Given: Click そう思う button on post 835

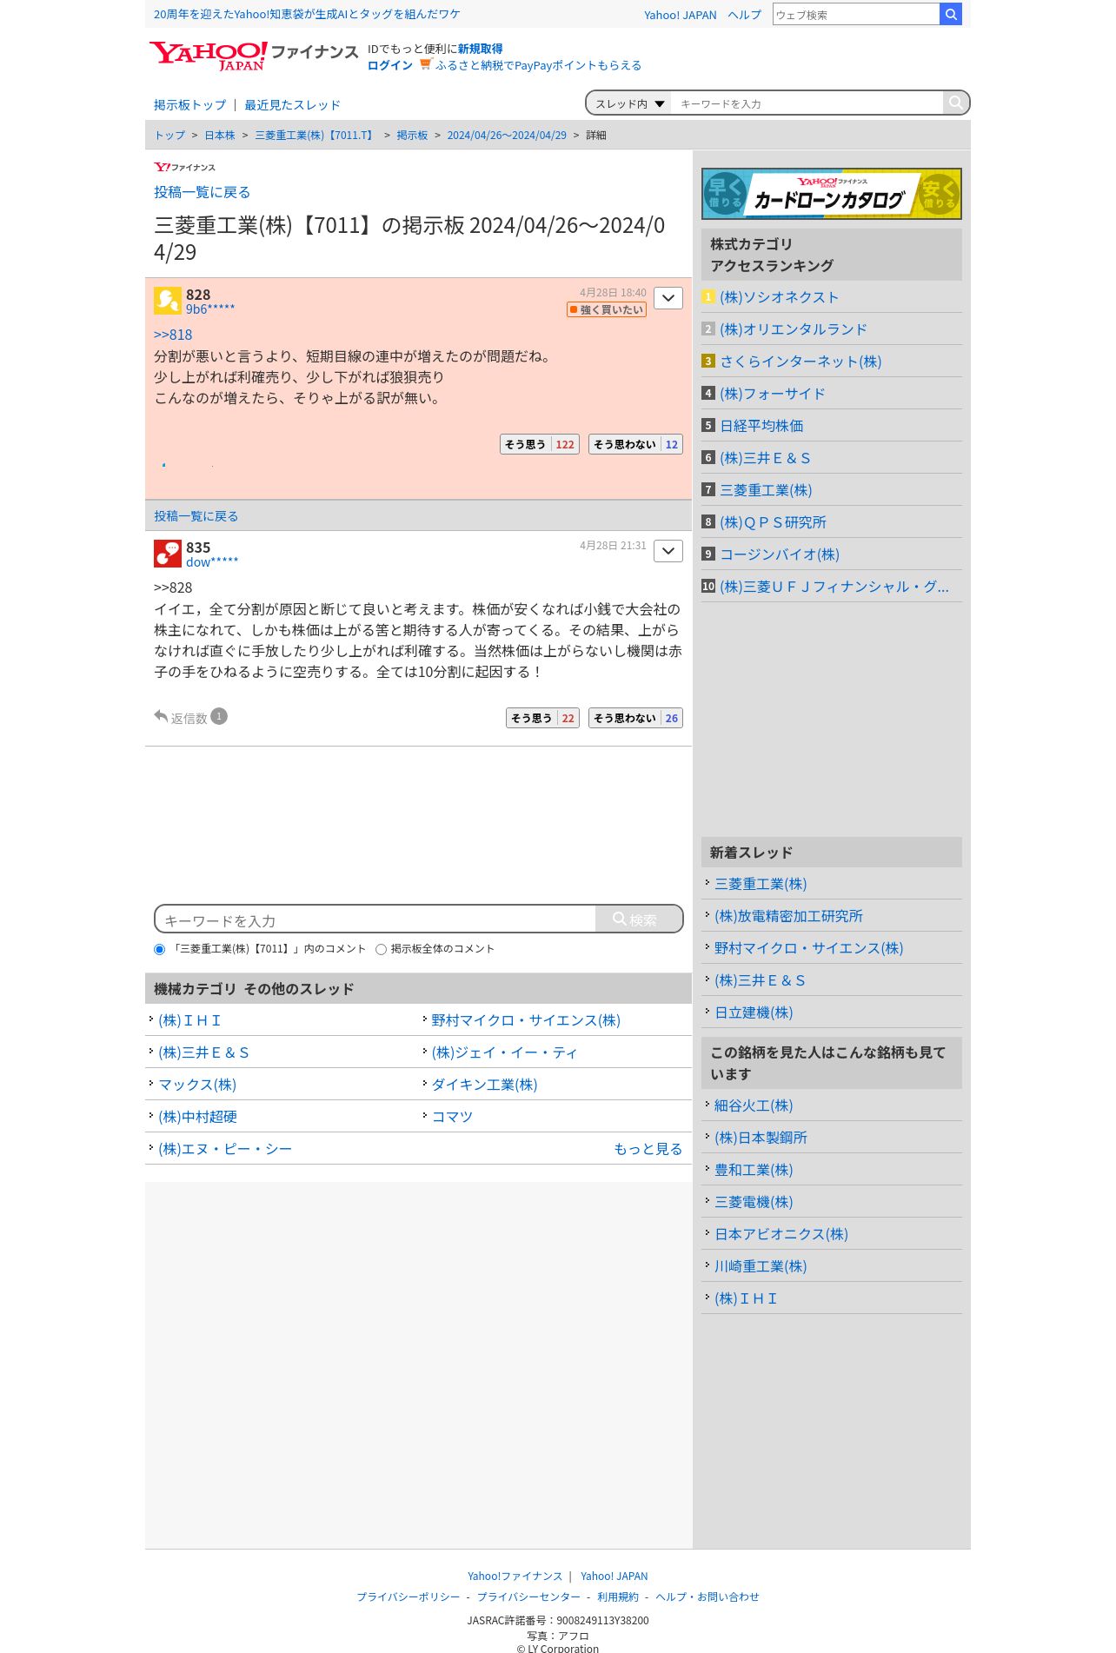Looking at the screenshot, I should pos(542,718).
